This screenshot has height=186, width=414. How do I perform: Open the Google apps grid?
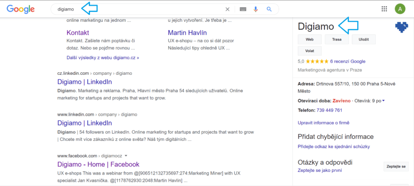tap(384, 9)
